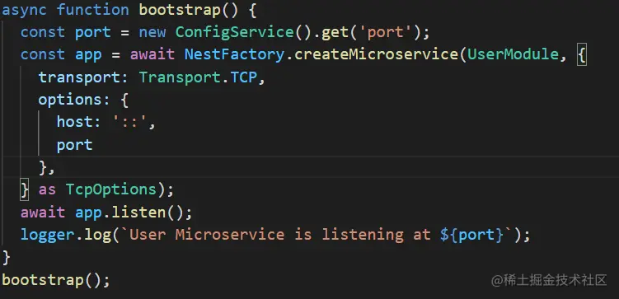Click the 'User Microservice is listening at' string

click(x=279, y=235)
